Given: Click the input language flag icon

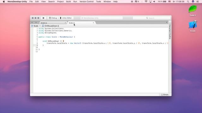Looking at the screenshot, I should click(169, 2).
